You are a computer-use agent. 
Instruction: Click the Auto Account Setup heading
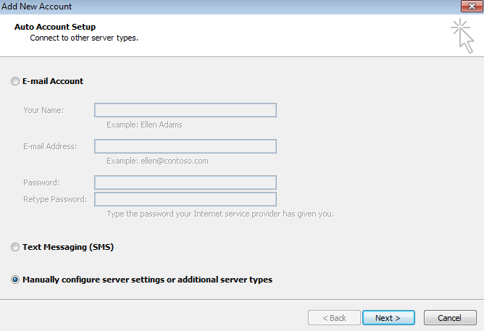click(55, 28)
